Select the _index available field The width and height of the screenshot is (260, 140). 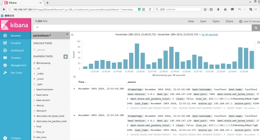pos(40,74)
